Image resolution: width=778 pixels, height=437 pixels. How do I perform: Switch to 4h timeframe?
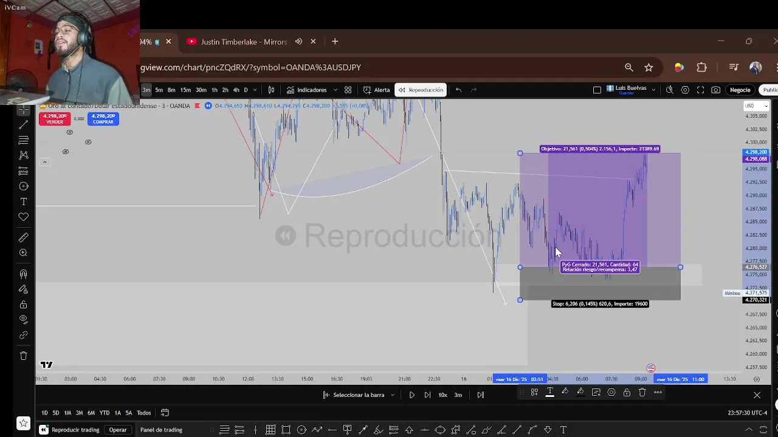point(236,90)
